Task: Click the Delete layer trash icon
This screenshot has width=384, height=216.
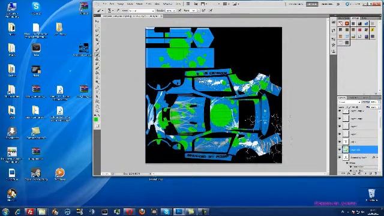Action: pos(376,173)
